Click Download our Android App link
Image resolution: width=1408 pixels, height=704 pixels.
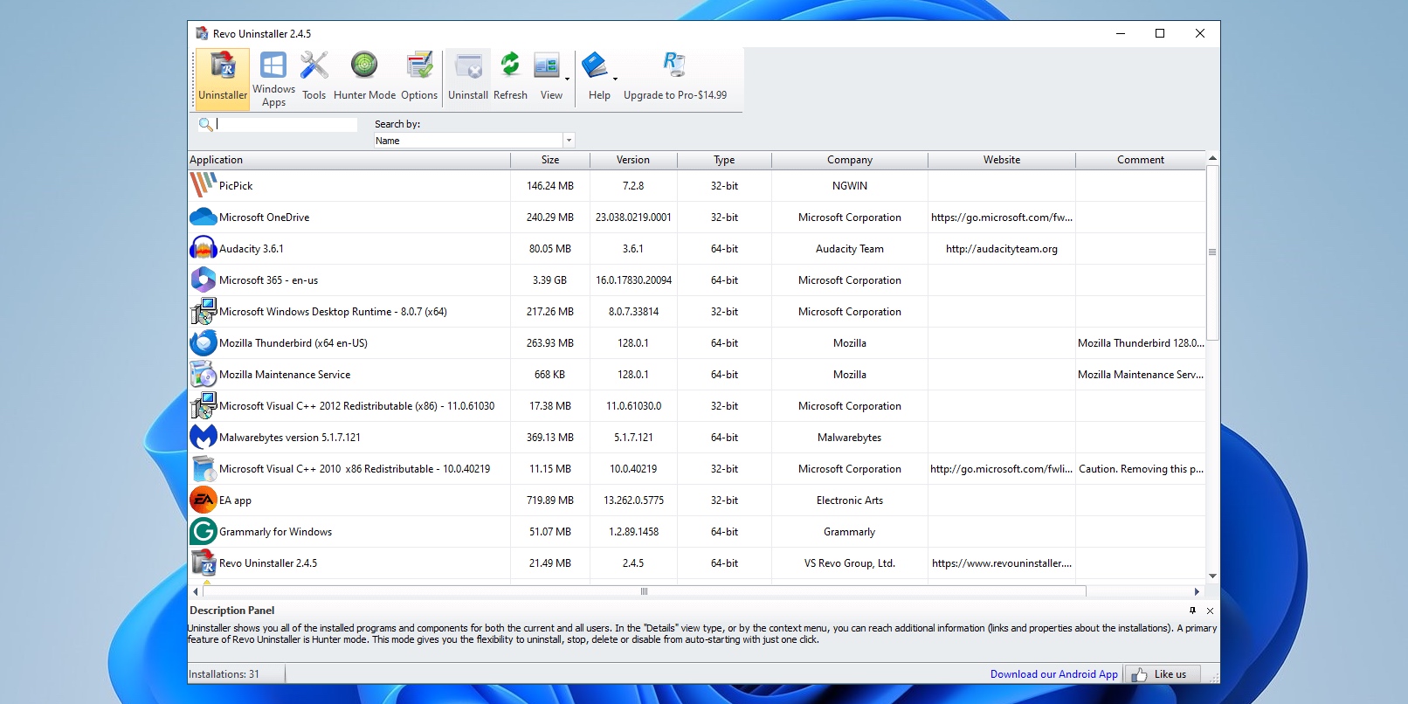click(x=1053, y=674)
